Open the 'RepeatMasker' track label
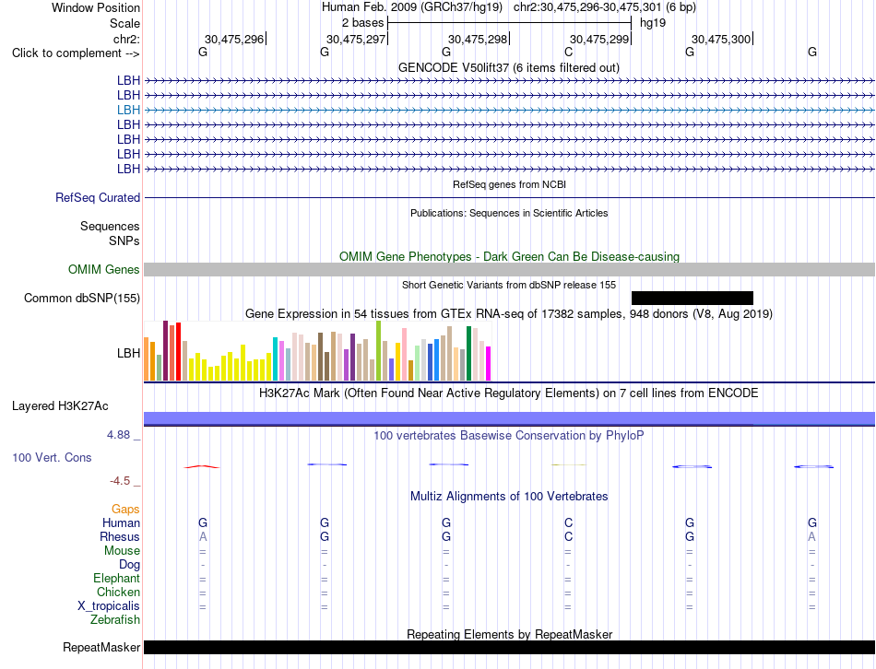This screenshot has height=669, width=876. [101, 647]
